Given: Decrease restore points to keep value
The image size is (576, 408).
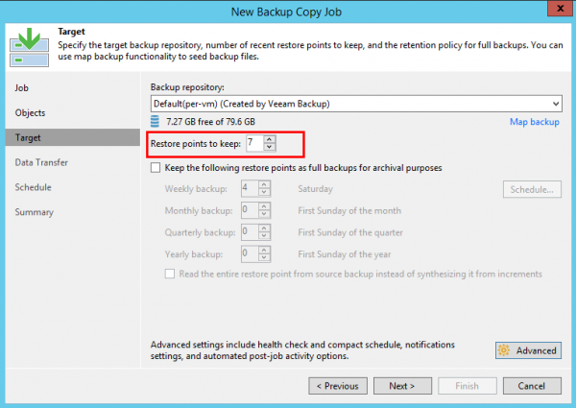Looking at the screenshot, I should coord(270,147).
